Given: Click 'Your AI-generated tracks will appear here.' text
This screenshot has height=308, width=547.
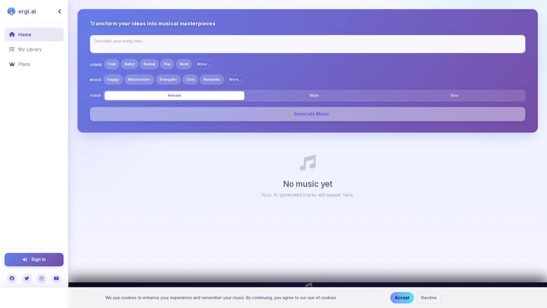Looking at the screenshot, I should [x=307, y=195].
